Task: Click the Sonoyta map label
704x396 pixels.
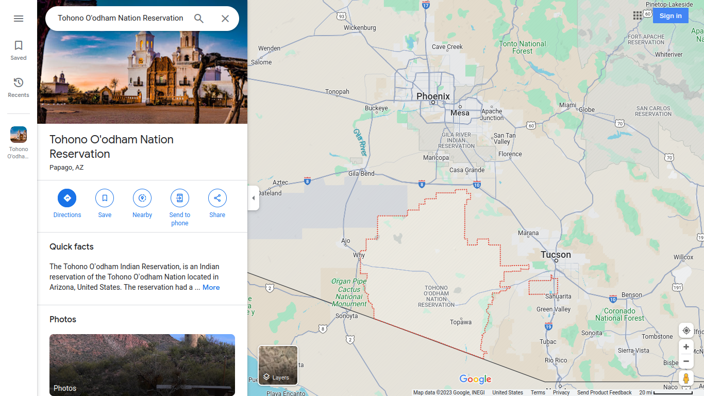Action: [x=346, y=316]
